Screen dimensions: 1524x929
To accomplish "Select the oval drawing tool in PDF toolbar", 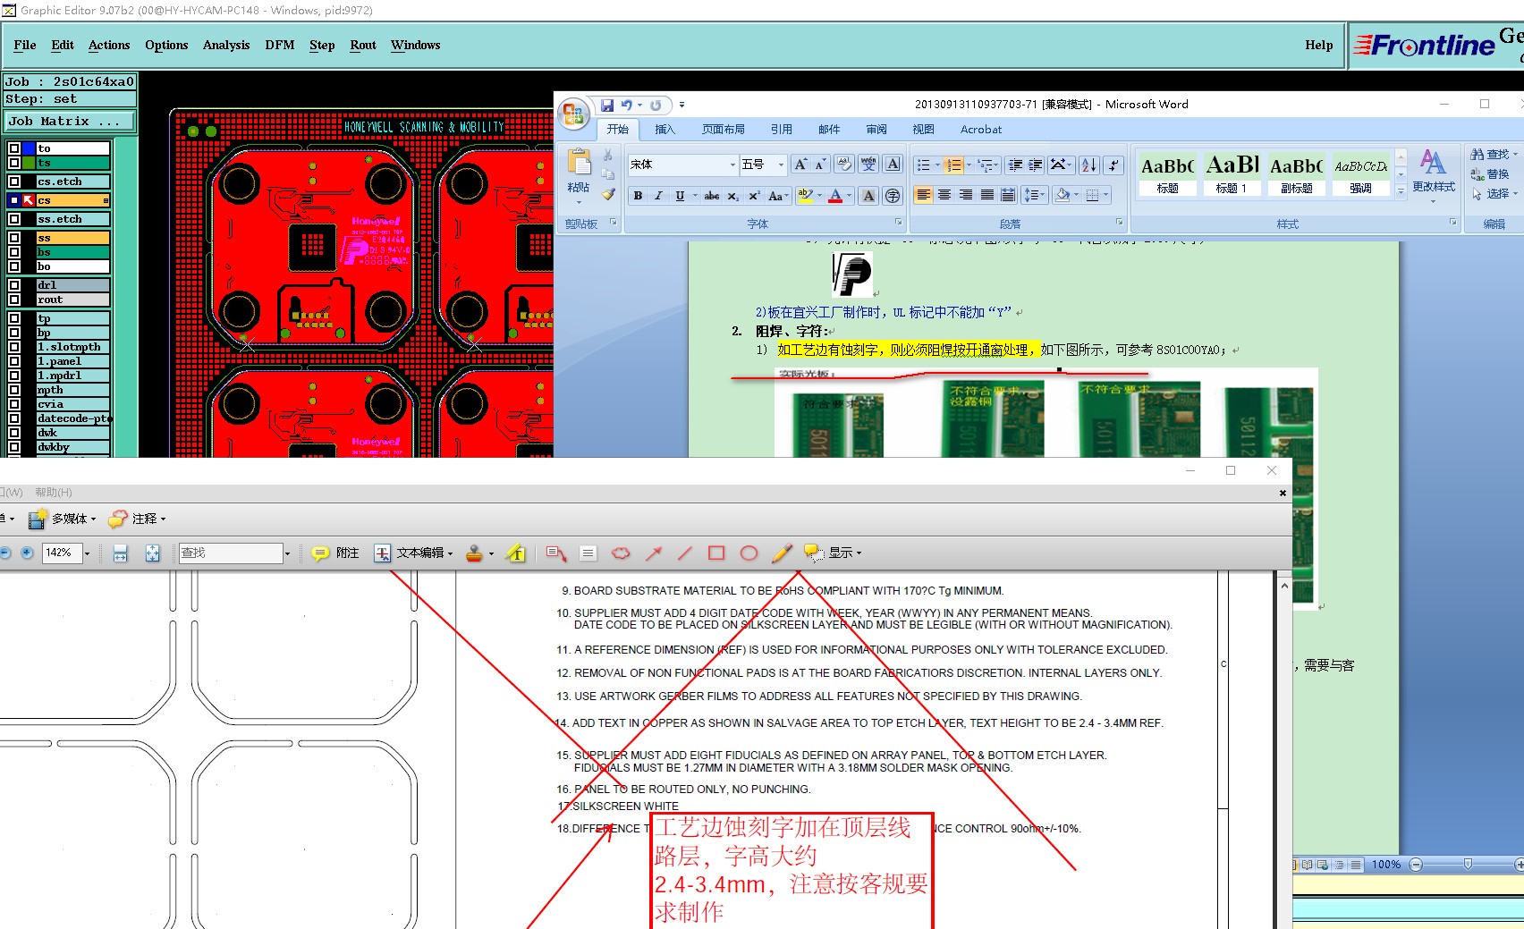I will tap(749, 553).
